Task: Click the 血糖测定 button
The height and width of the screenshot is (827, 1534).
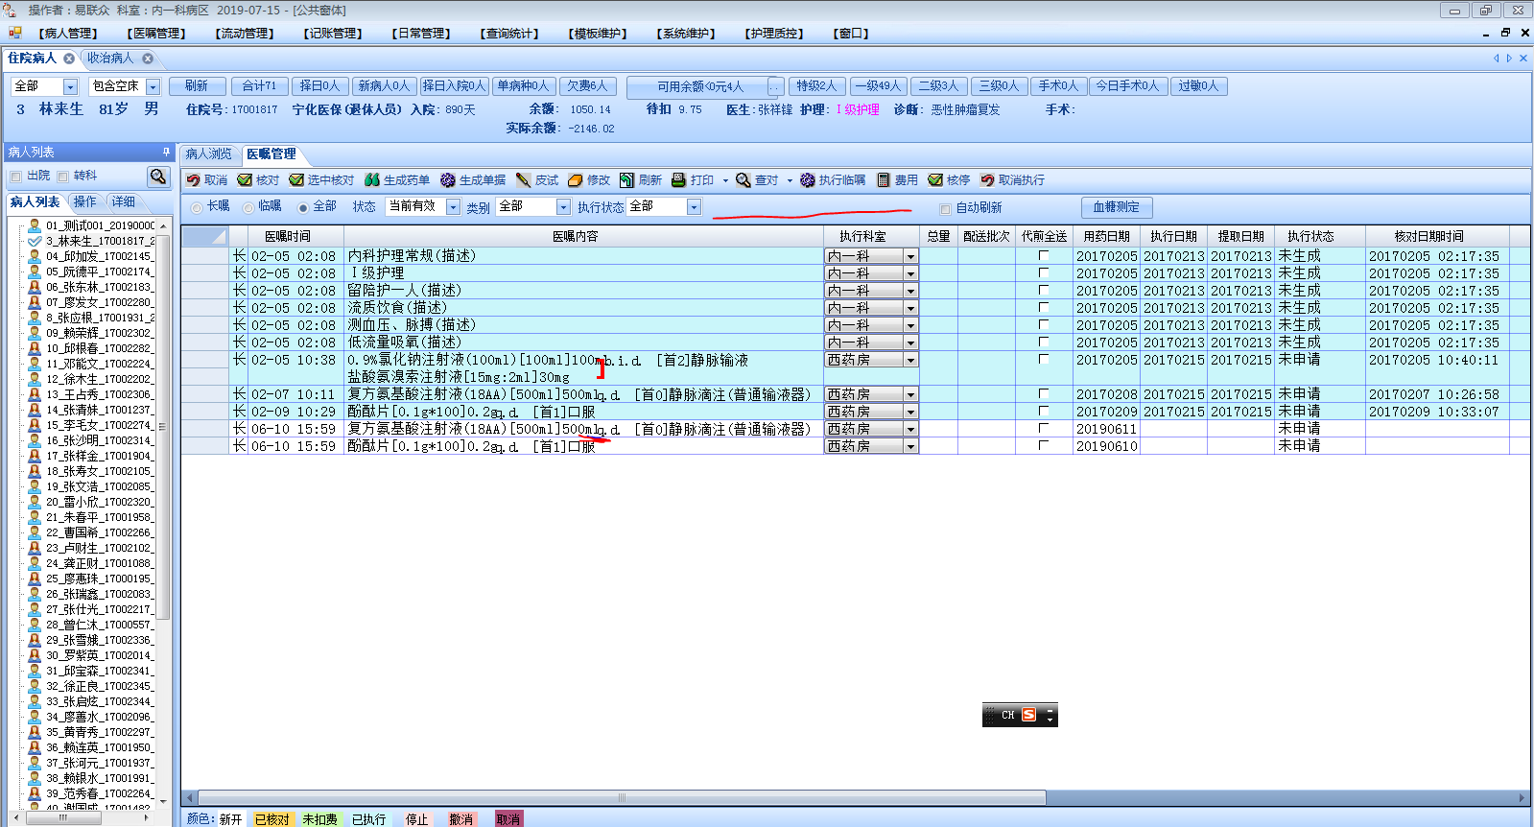Action: pyautogui.click(x=1117, y=207)
